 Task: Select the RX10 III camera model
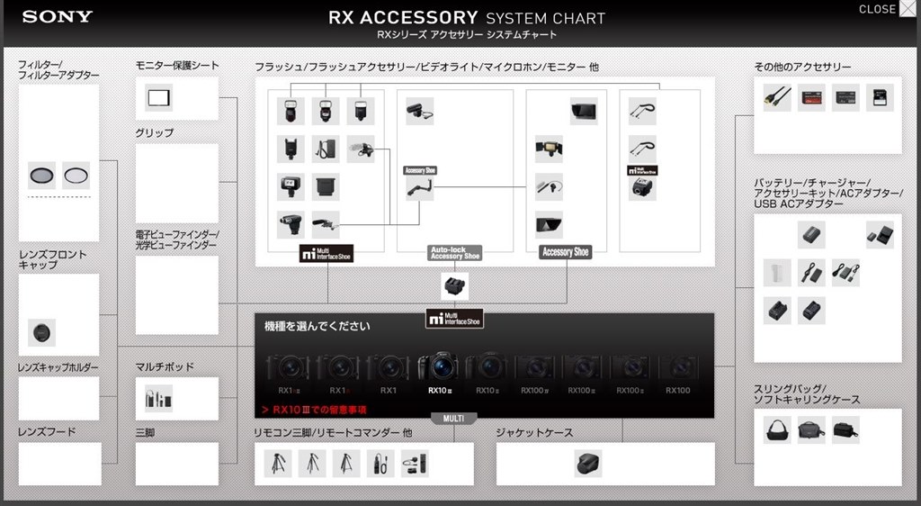pos(439,373)
